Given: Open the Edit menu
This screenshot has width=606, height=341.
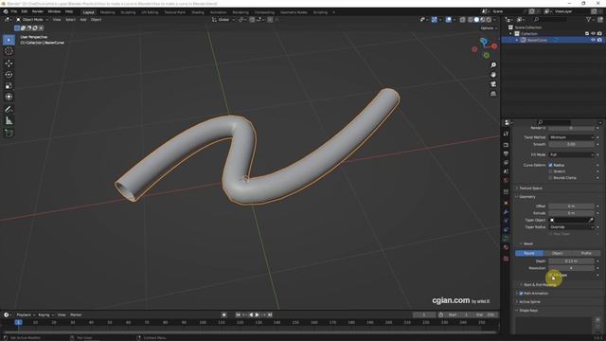Looking at the screenshot, I should (x=25, y=11).
